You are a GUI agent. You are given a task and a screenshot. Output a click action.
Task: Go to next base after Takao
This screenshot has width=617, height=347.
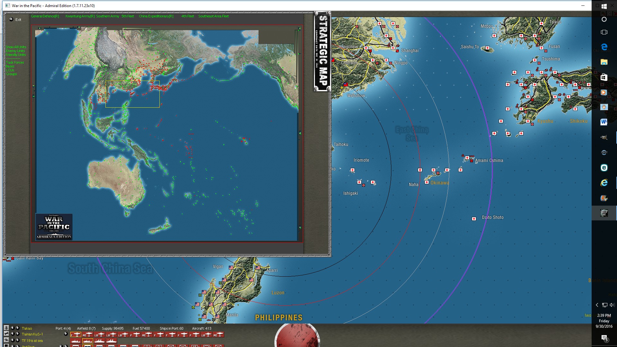18,328
